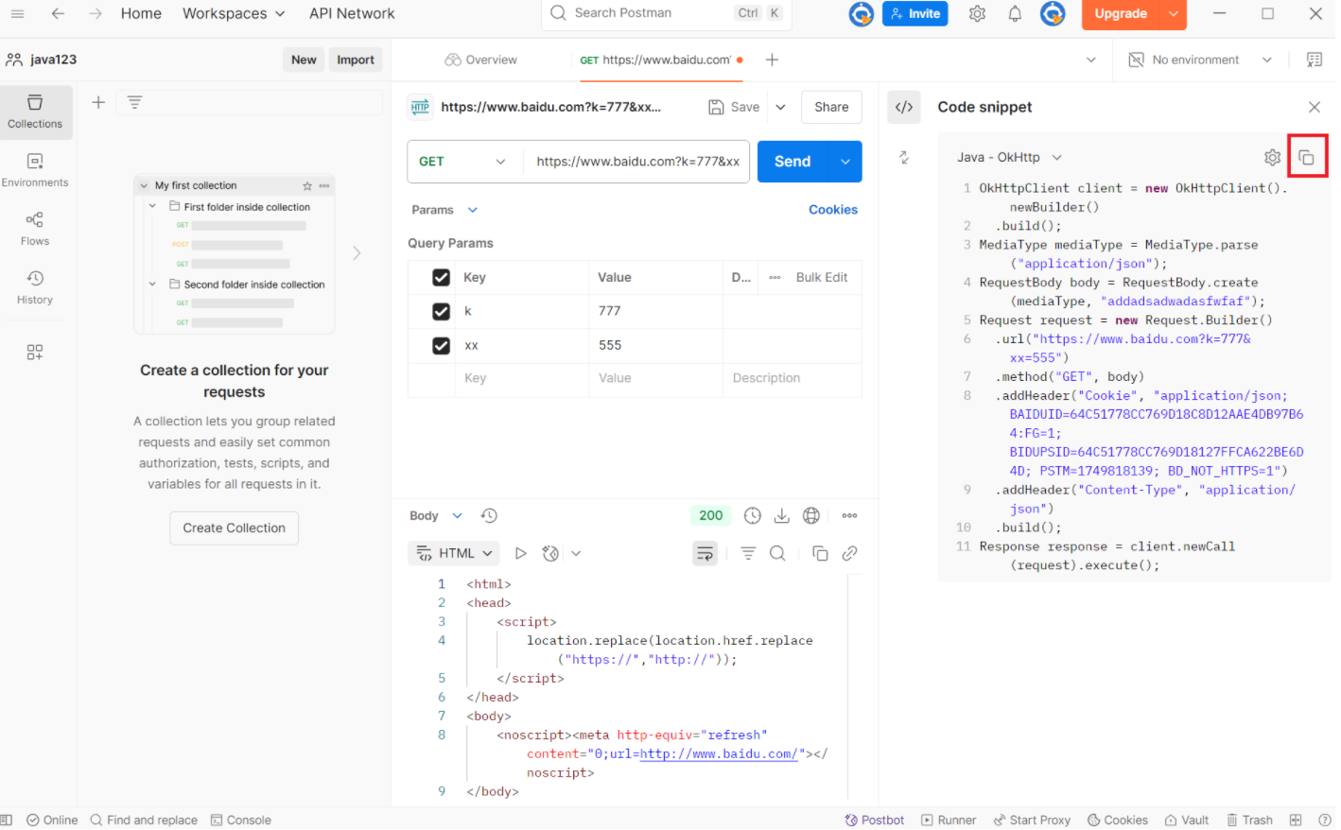Click Create Collection button
Screen dimensions: 1341x830
(x=235, y=527)
